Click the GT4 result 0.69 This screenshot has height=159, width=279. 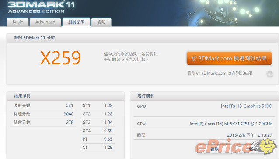[x=108, y=131]
